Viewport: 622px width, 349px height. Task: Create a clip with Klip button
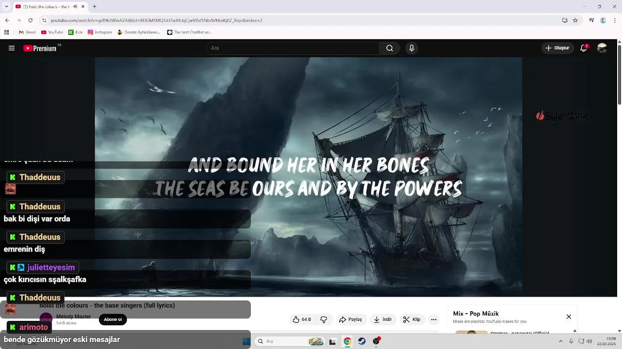coord(412,319)
